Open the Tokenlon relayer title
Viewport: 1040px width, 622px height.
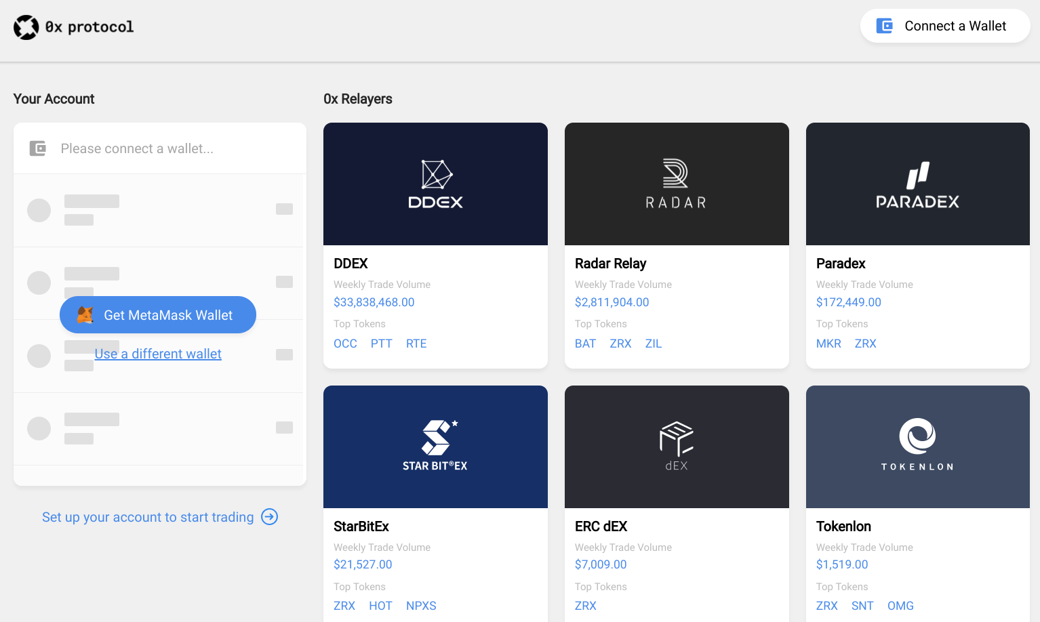(843, 526)
